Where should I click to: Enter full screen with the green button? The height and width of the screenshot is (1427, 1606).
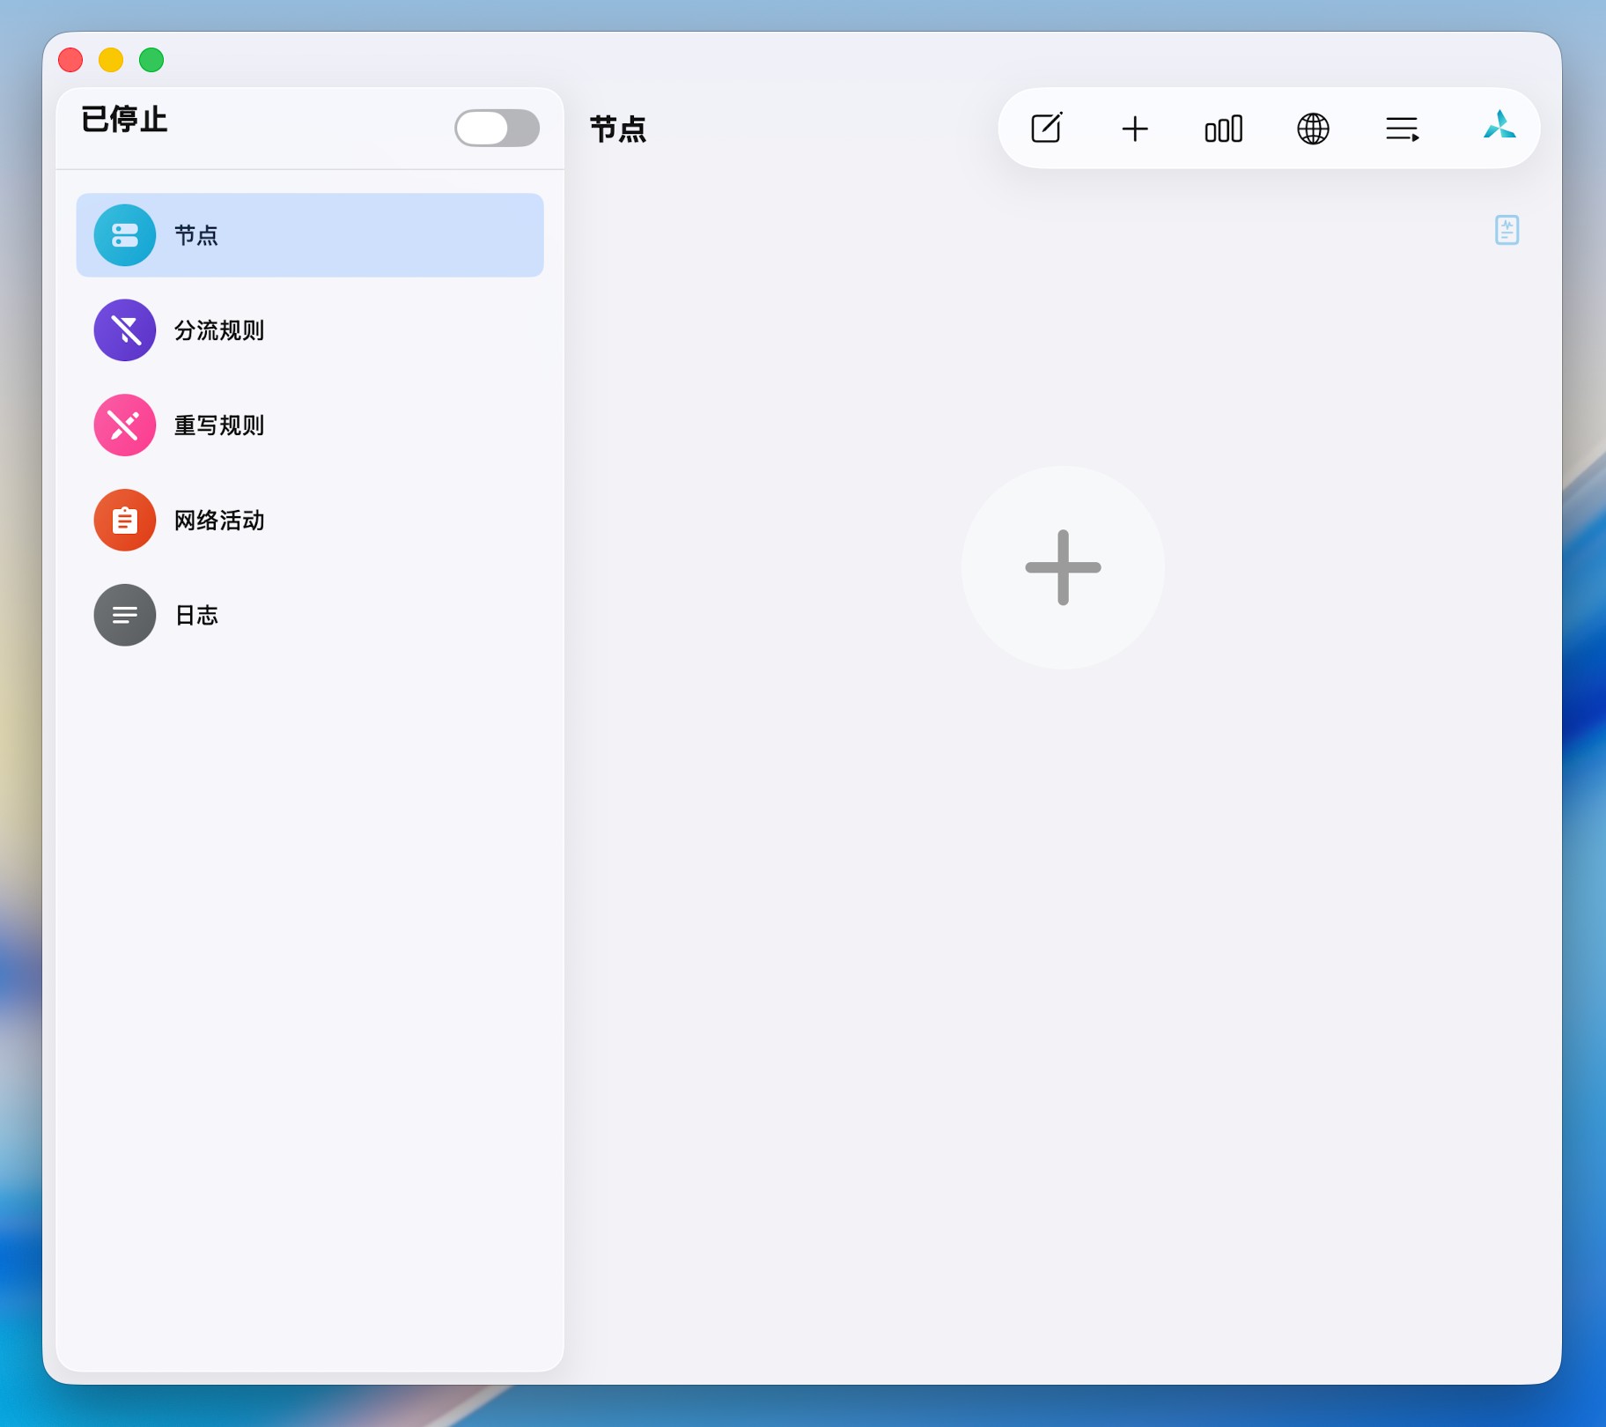[x=151, y=60]
